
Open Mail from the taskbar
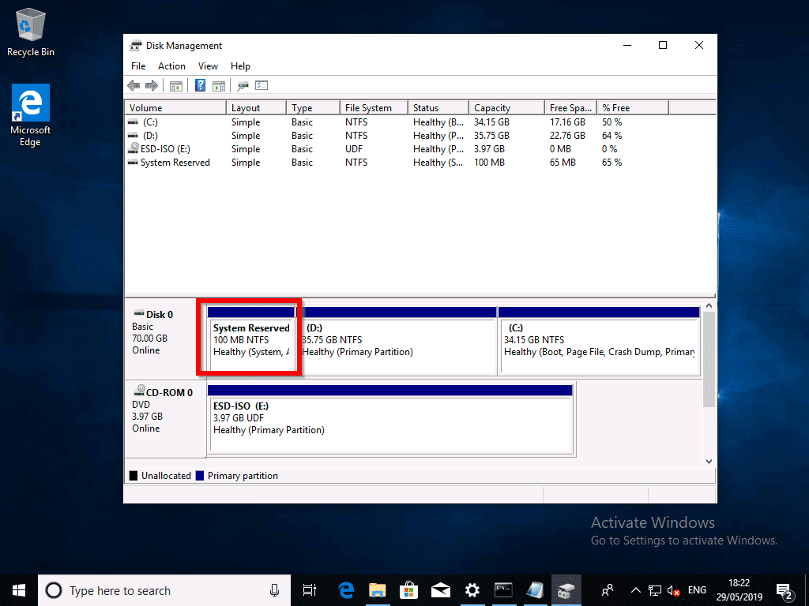(441, 590)
